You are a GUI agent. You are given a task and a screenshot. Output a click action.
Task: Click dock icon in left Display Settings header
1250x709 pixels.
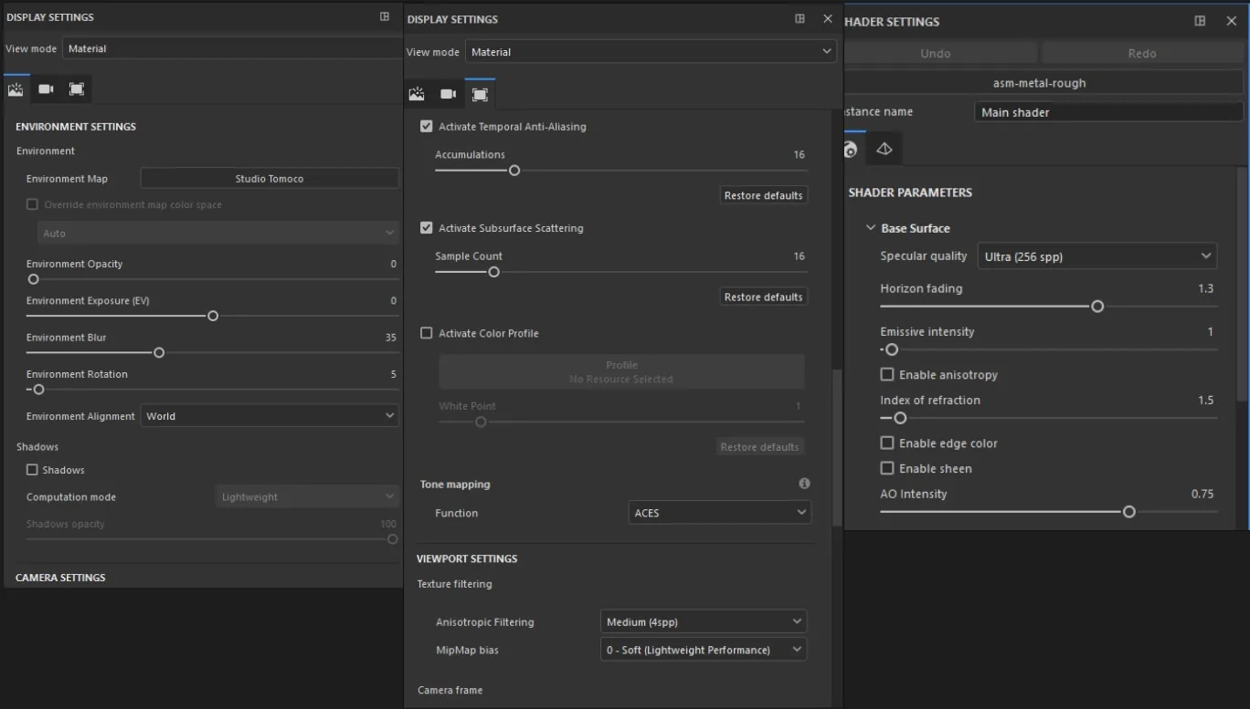coord(385,16)
